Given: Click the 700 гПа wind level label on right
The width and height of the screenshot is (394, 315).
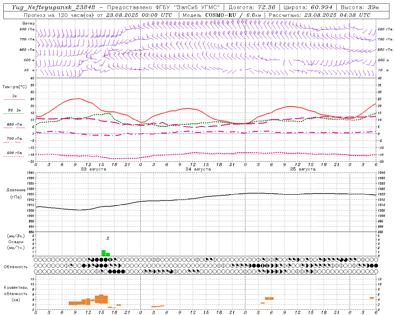Looking at the screenshot, I should point(385,39).
